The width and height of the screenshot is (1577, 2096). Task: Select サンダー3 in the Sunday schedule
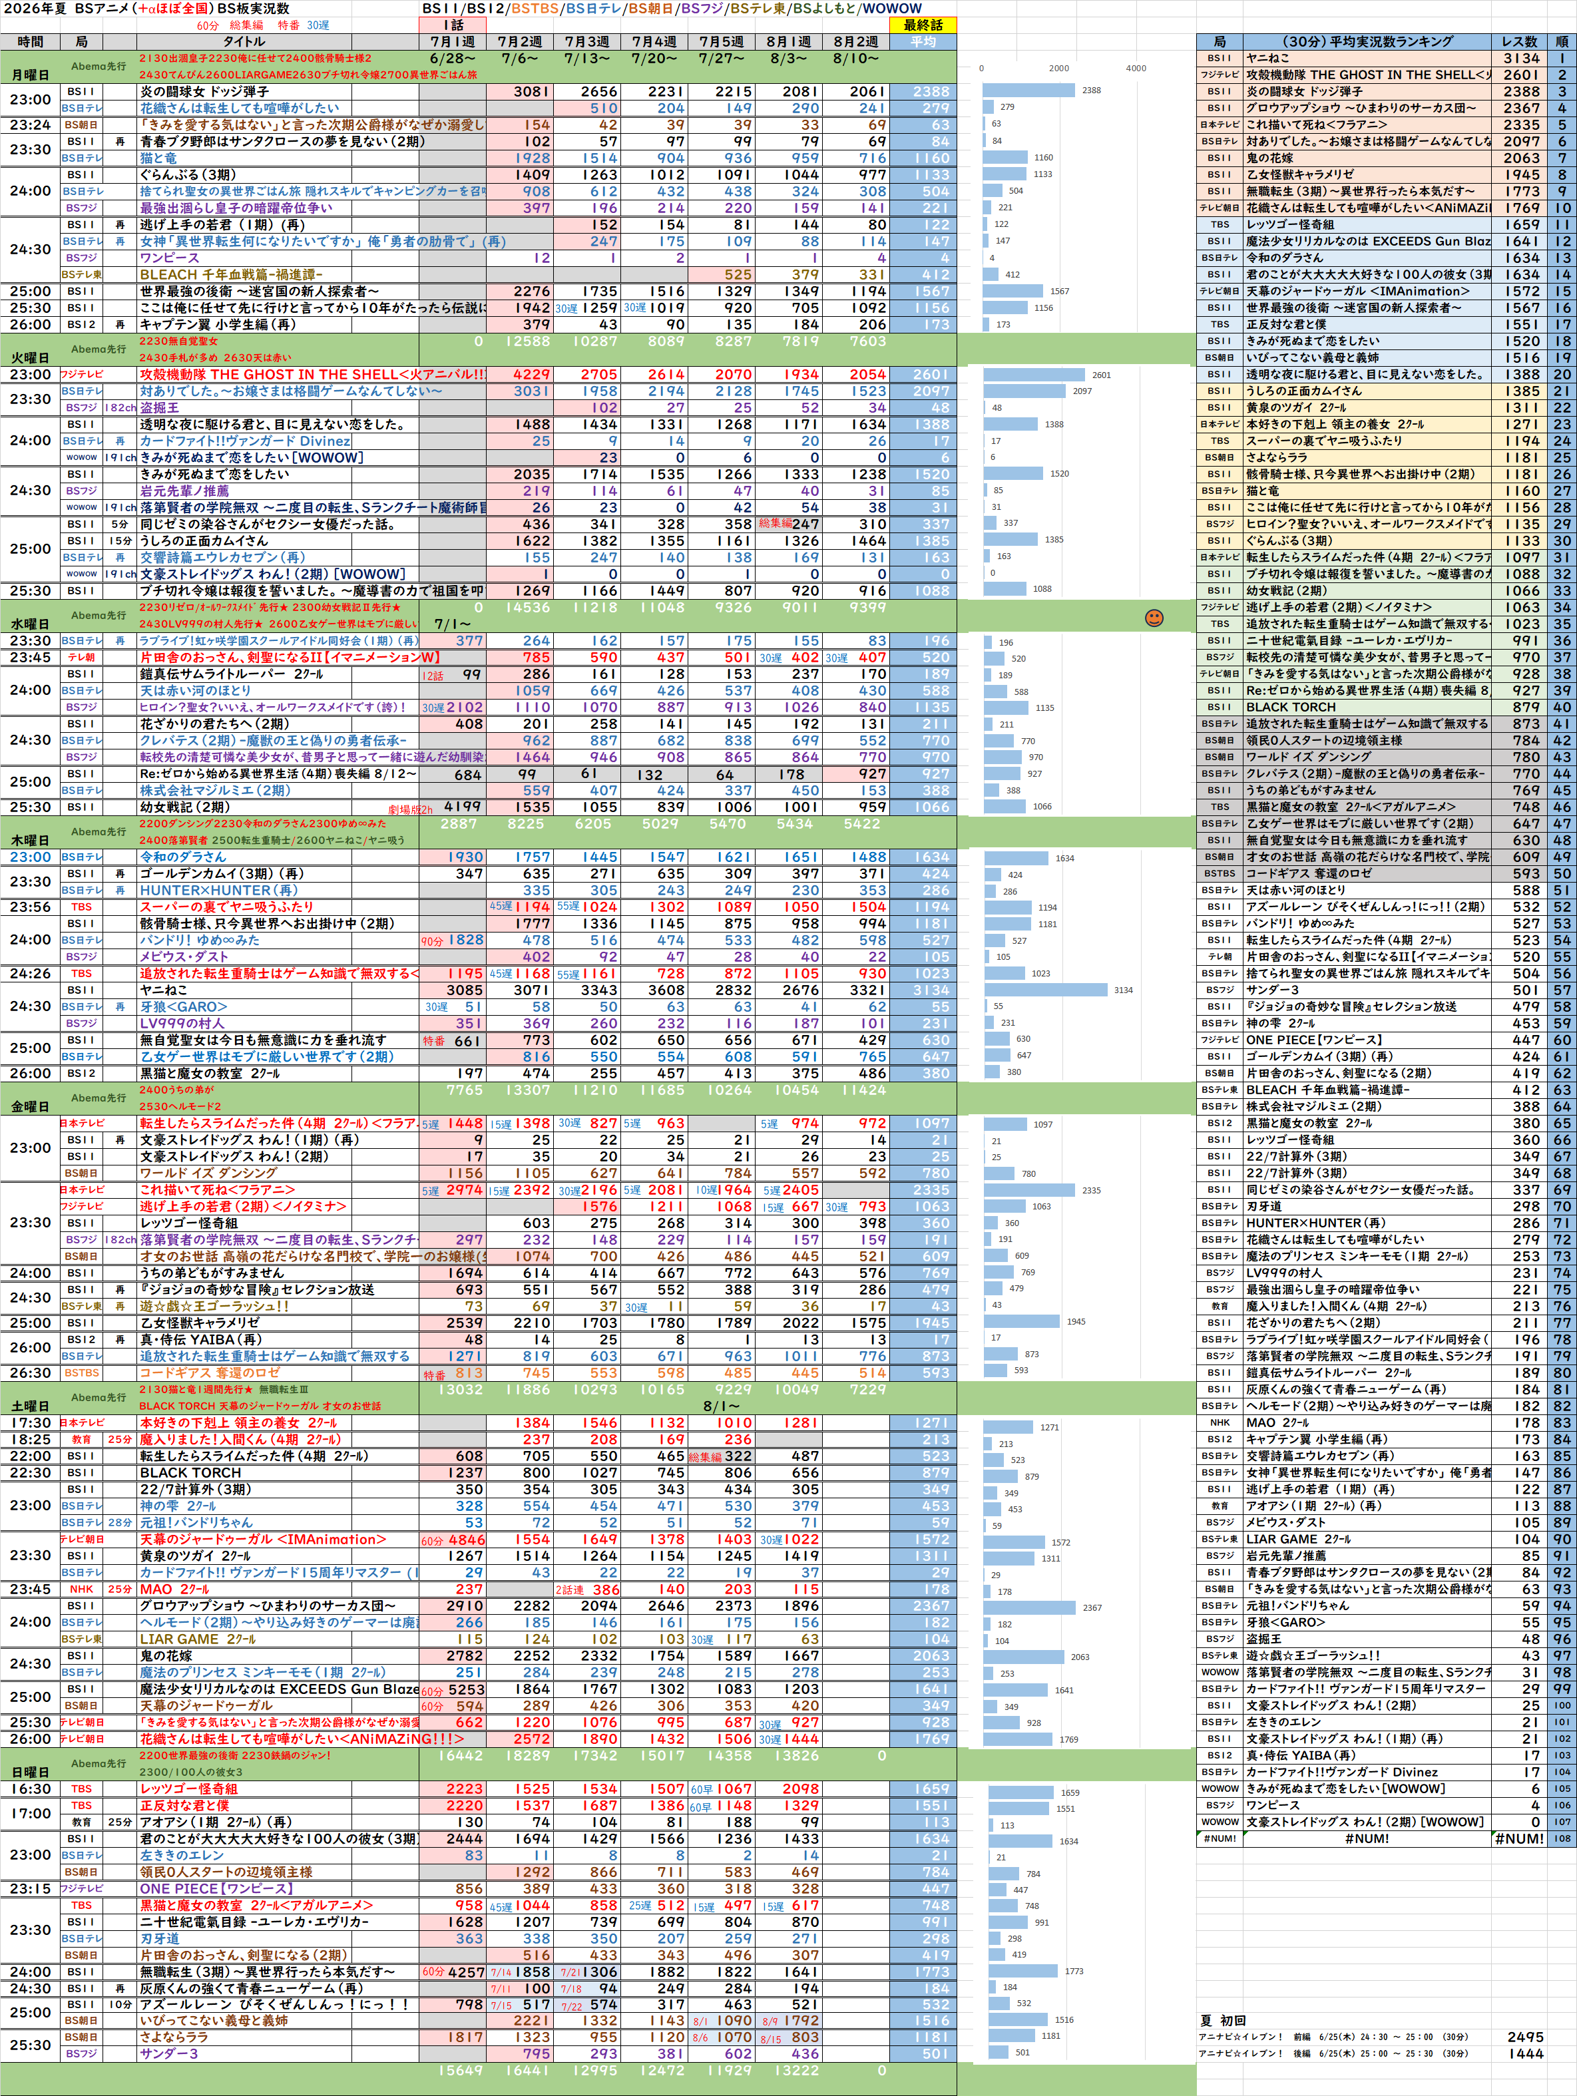point(168,2053)
